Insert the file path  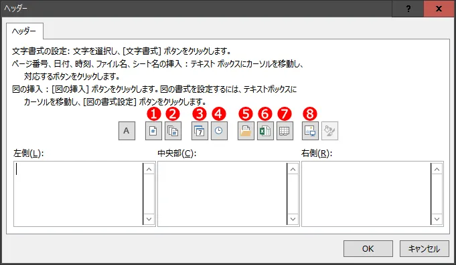246,131
